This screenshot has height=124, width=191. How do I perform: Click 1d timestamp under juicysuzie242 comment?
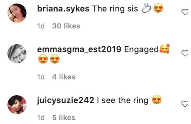(41, 118)
